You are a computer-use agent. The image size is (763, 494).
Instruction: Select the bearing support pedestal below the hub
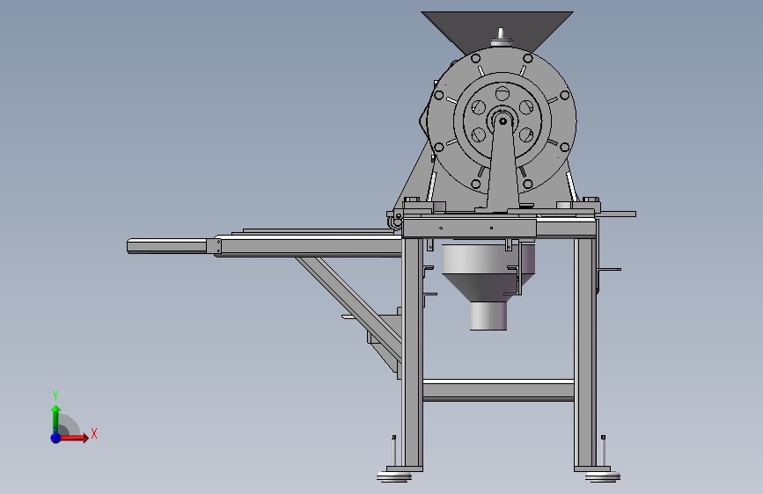click(503, 168)
